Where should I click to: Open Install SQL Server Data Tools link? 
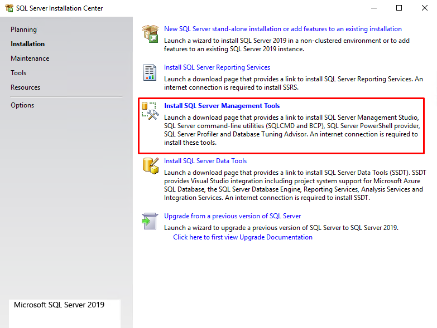(205, 161)
